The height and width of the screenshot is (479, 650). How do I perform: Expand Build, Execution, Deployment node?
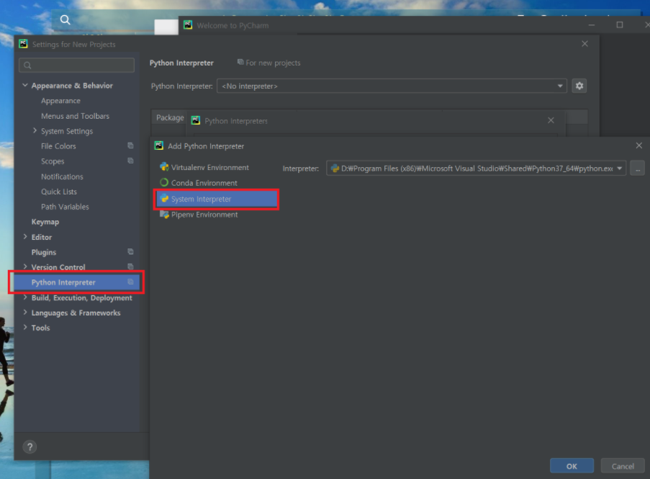tap(25, 297)
